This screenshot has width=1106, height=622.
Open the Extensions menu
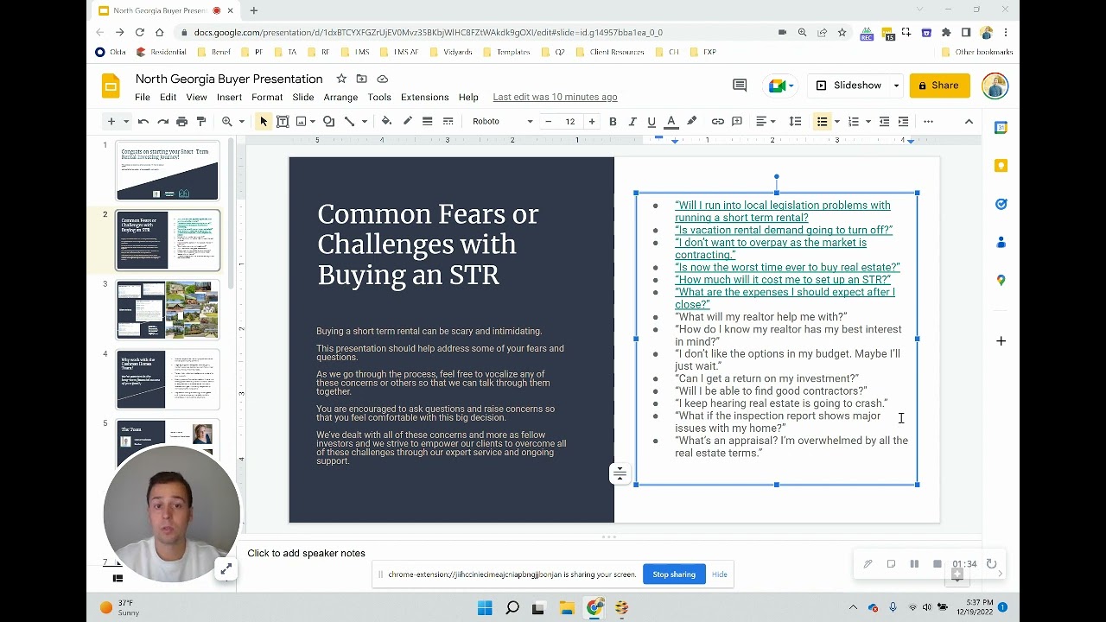424,98
